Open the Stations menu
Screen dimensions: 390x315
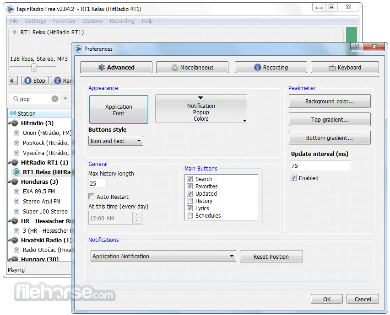(x=92, y=21)
